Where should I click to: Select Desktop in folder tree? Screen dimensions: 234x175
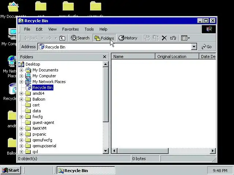(33, 64)
